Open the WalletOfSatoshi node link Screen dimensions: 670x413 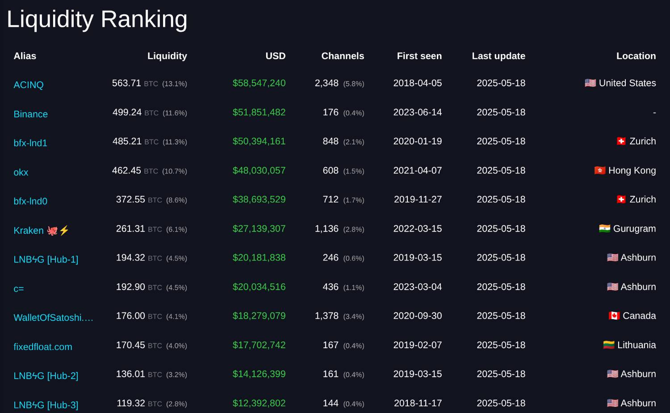click(54, 318)
